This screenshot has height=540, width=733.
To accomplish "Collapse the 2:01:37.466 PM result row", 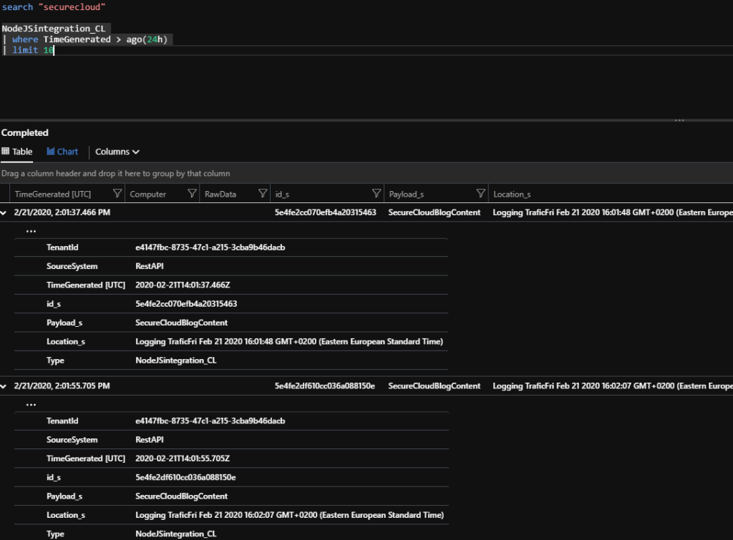I will (x=6, y=212).
